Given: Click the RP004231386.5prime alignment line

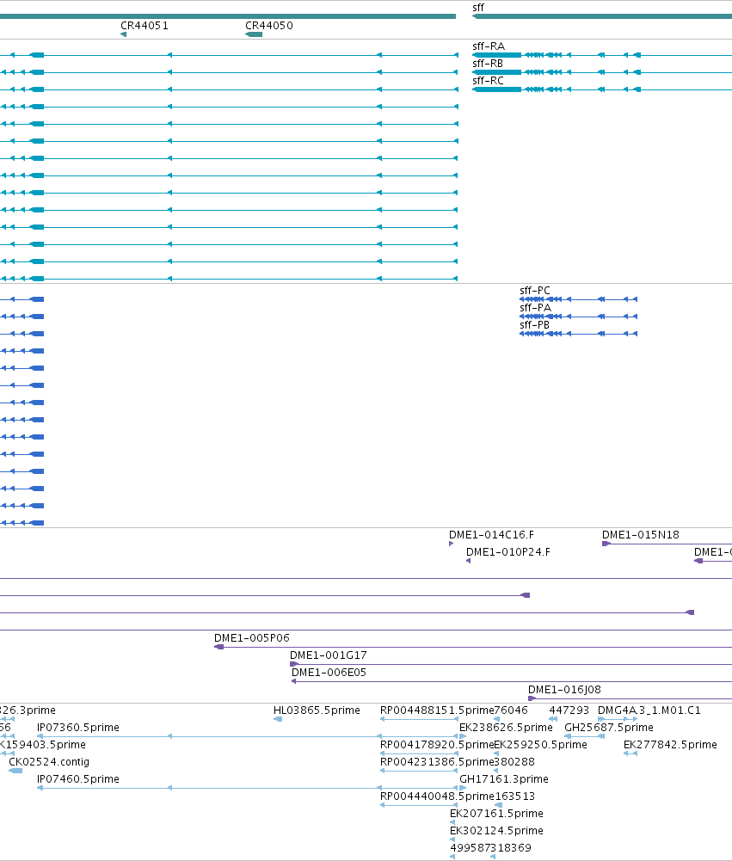Looking at the screenshot, I should pyautogui.click(x=419, y=771).
